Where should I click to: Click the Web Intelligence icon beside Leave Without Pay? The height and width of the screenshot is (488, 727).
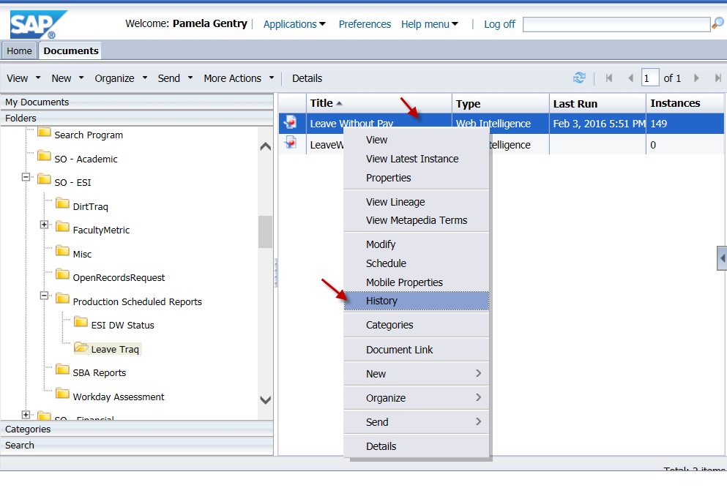point(291,123)
